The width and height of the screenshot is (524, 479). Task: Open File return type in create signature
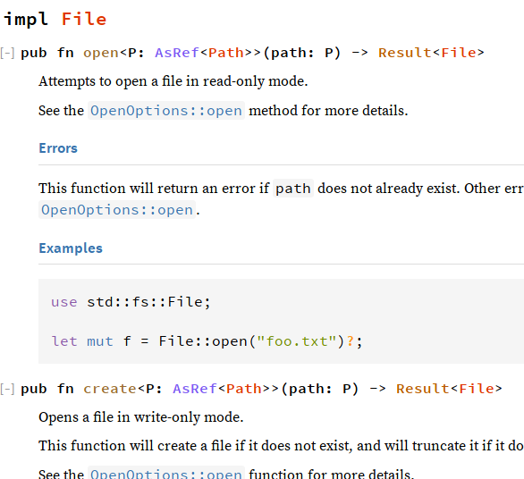coord(477,389)
